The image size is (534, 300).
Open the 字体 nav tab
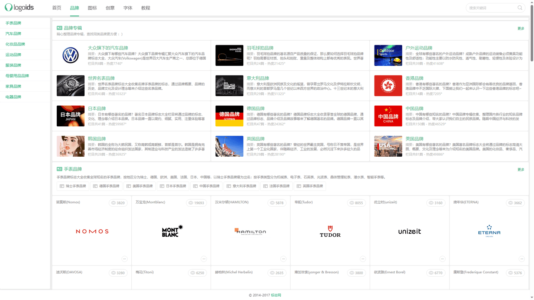(x=128, y=8)
